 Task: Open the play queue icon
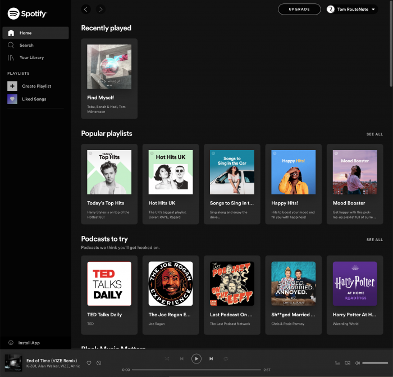point(337,363)
